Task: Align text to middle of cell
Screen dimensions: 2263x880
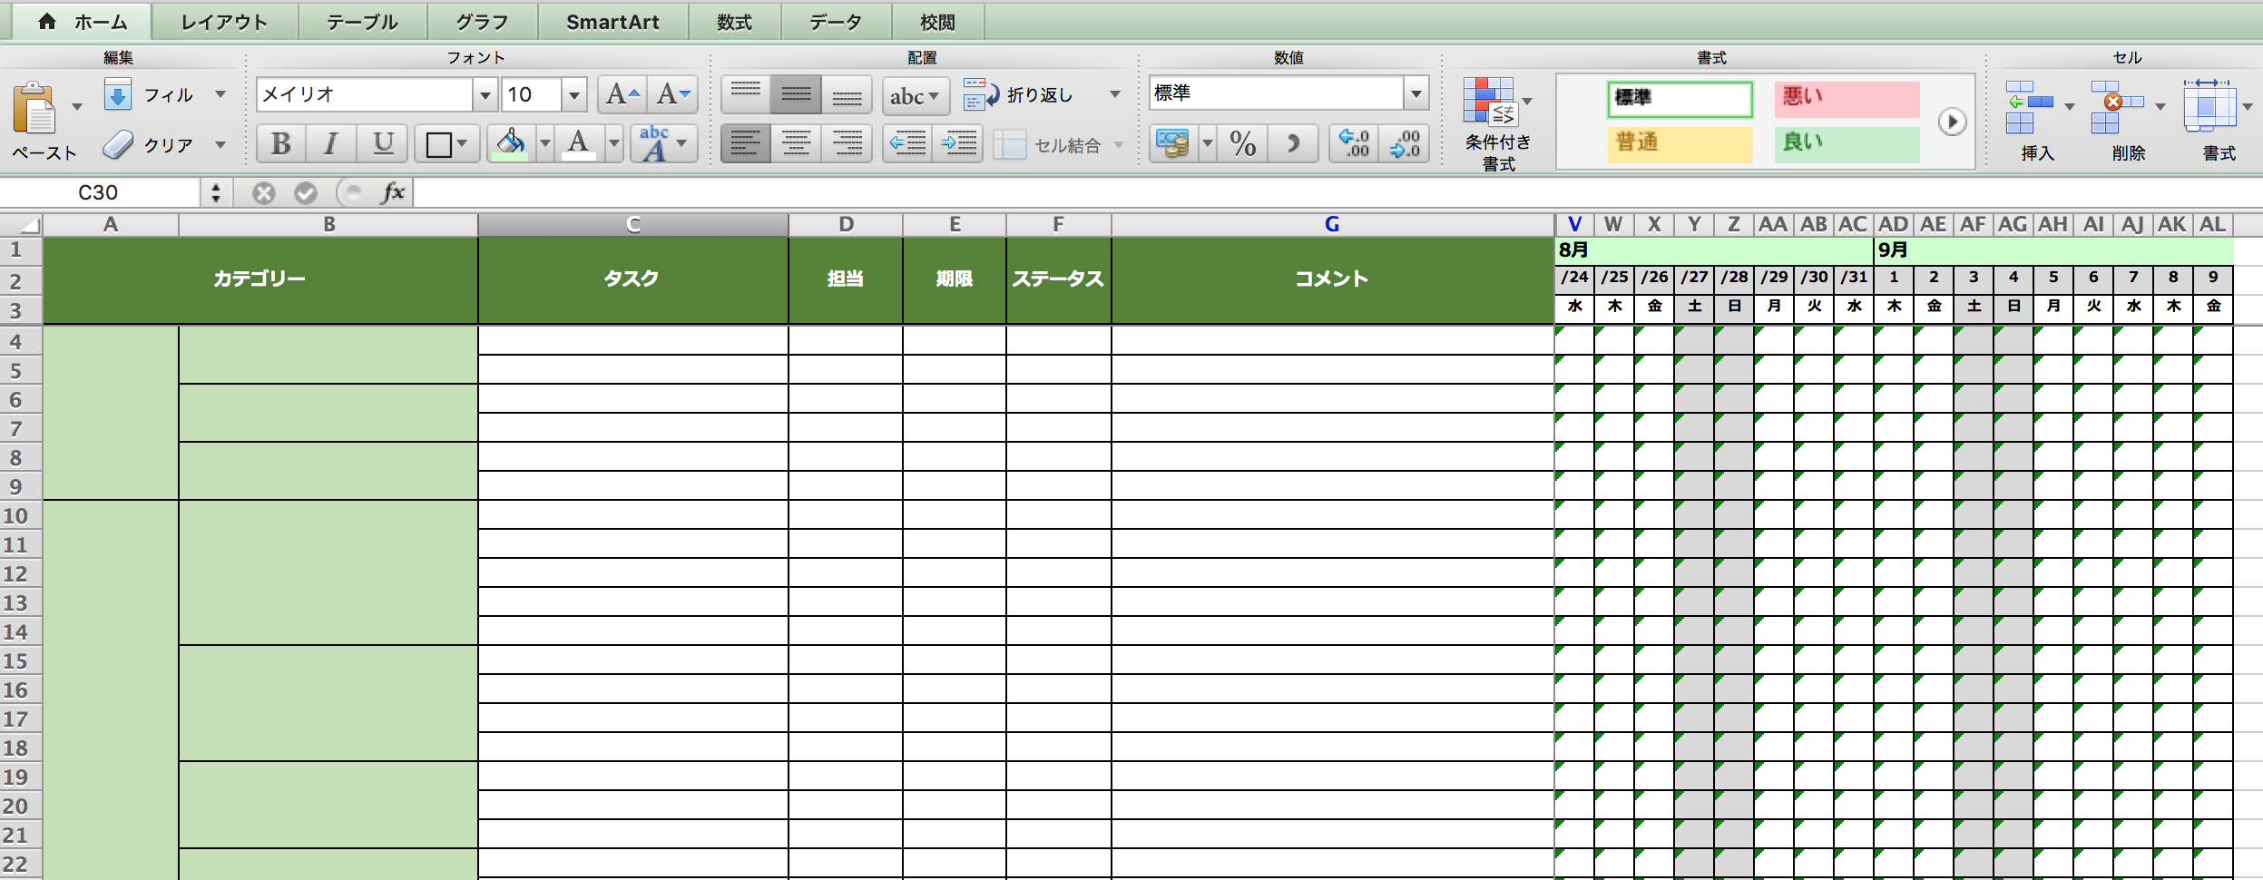Action: point(796,94)
